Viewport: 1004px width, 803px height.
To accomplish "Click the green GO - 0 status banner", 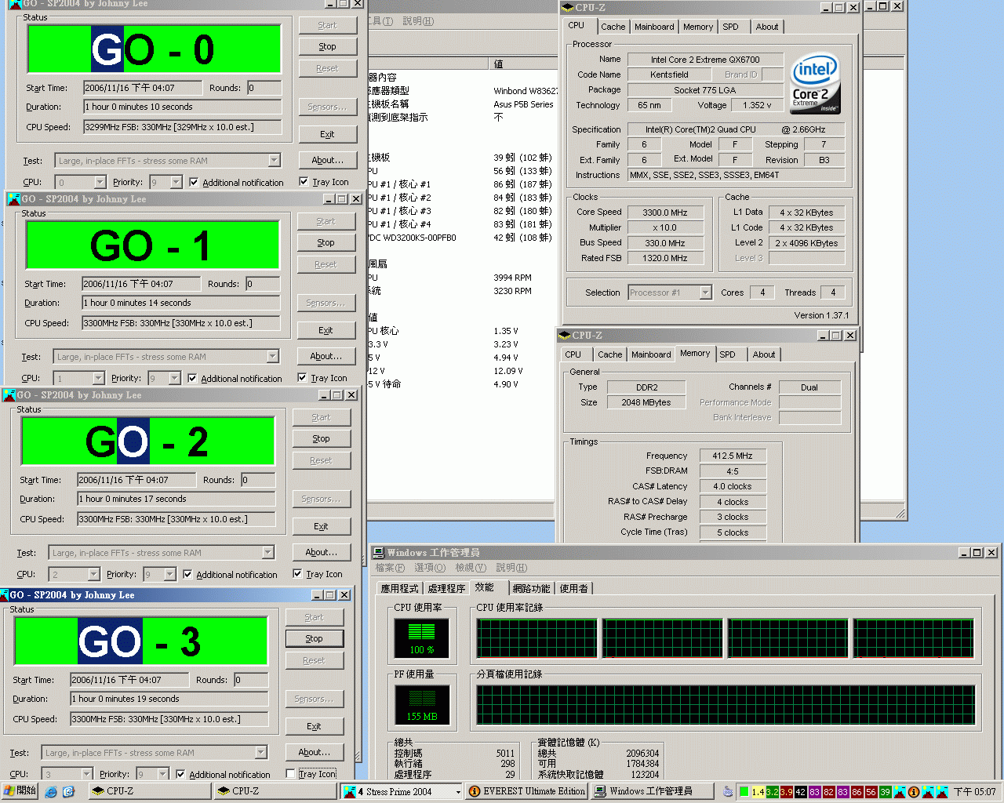I will [x=155, y=49].
